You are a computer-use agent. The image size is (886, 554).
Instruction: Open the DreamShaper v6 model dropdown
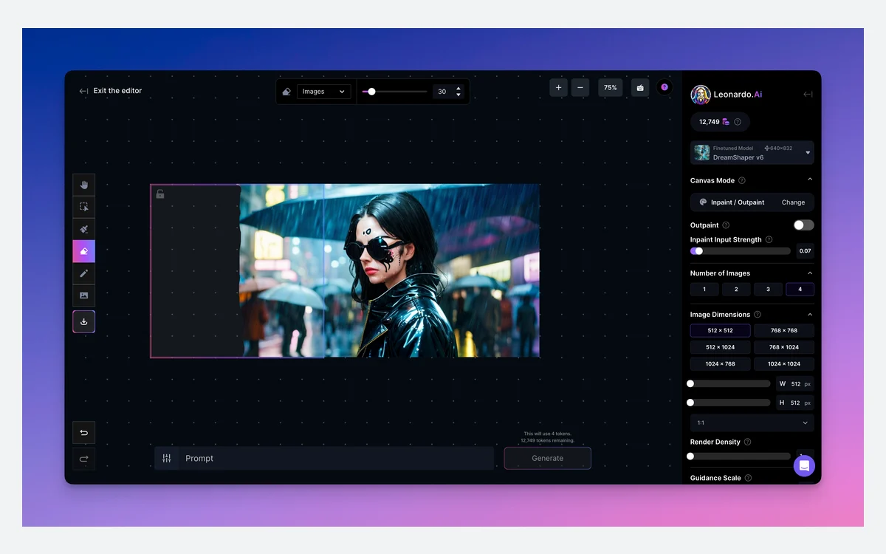click(x=752, y=153)
